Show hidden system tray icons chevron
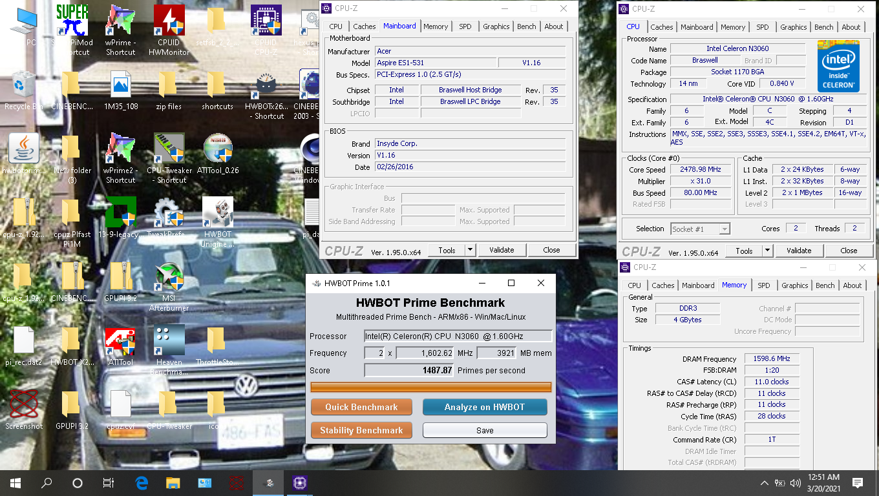The width and height of the screenshot is (879, 496). [765, 482]
